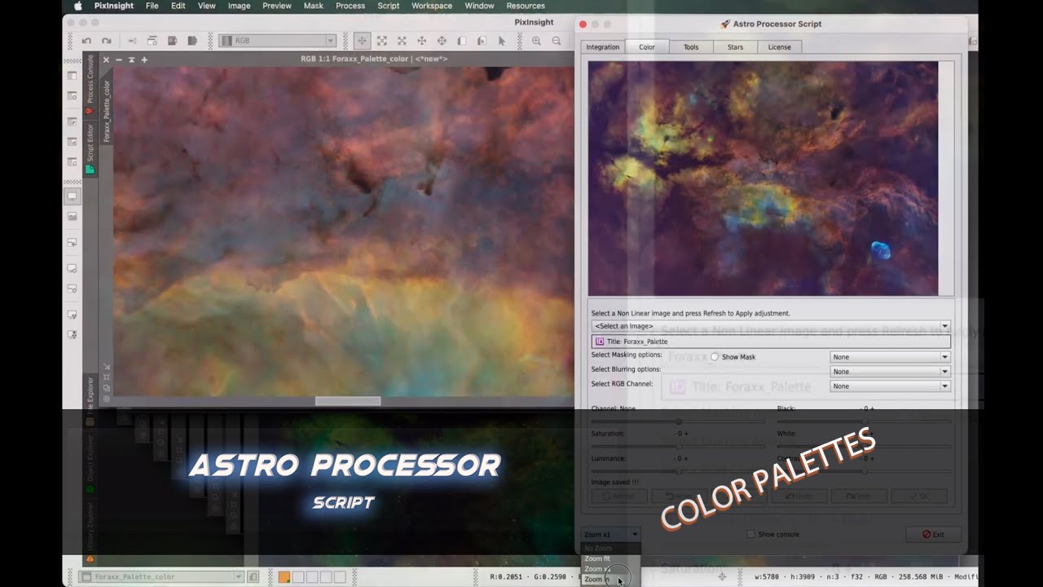Viewport: 1043px width, 587px height.
Task: Click the expand-corners fit view icon
Action: [x=381, y=41]
